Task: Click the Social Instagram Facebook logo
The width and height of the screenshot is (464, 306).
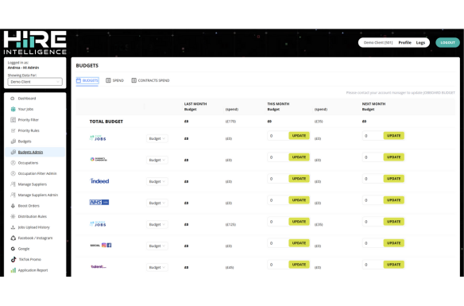Action: coord(101,245)
